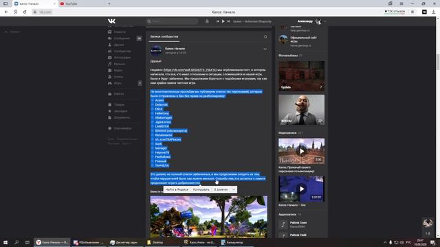Open Task View on the taskbar
Image resolution: width=440 pixels, height=247 pixels.
(x=27, y=242)
